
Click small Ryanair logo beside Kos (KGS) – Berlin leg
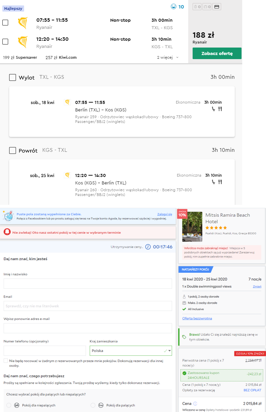[x=67, y=175]
